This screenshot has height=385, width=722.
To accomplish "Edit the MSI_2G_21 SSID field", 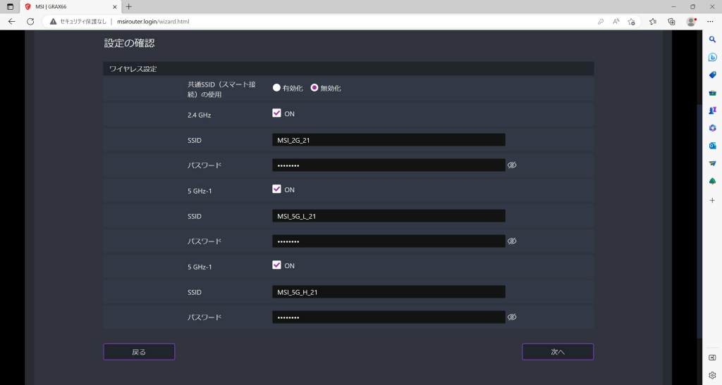I will coord(388,140).
